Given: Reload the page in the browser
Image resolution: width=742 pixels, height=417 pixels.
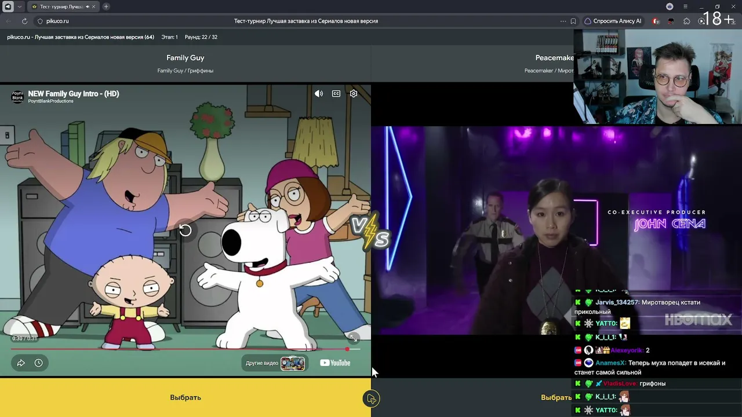Looking at the screenshot, I should point(24,21).
